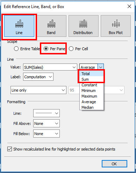
Task: Close the Edit Reference Line dialog
Action: tap(129, 6)
